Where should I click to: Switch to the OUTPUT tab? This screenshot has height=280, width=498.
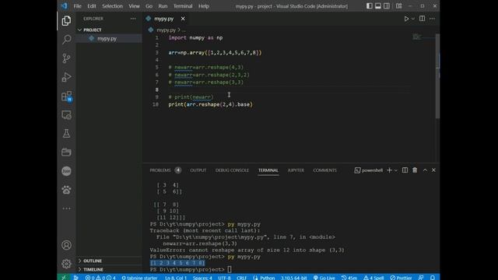pos(198,170)
